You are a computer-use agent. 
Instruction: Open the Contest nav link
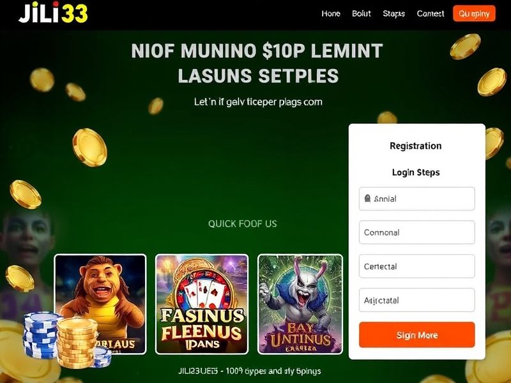[x=431, y=13]
